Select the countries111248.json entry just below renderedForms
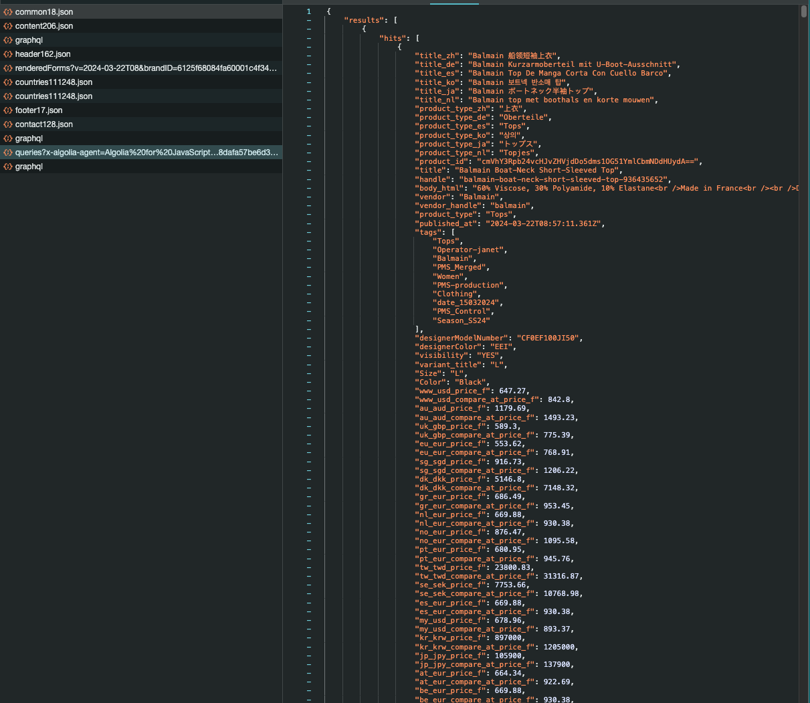The height and width of the screenshot is (703, 810). tap(140, 82)
